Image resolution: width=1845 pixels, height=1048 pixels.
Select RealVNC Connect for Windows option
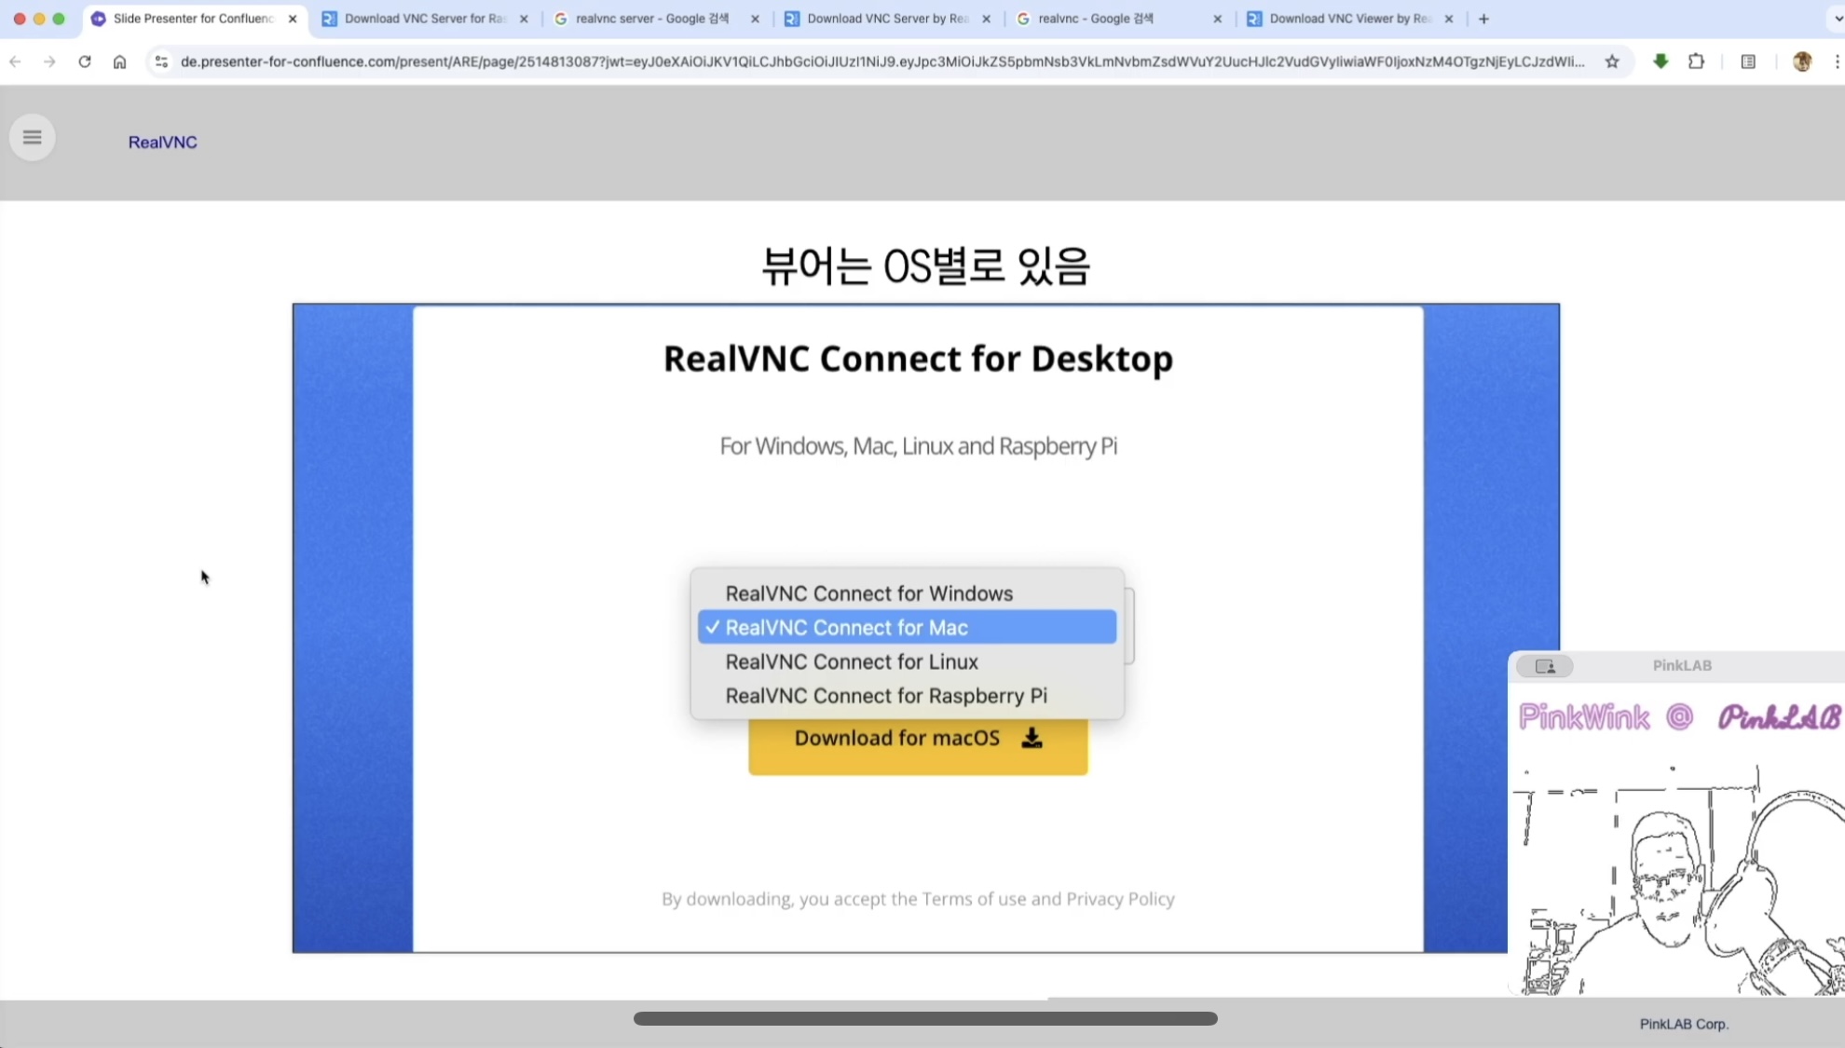point(868,593)
